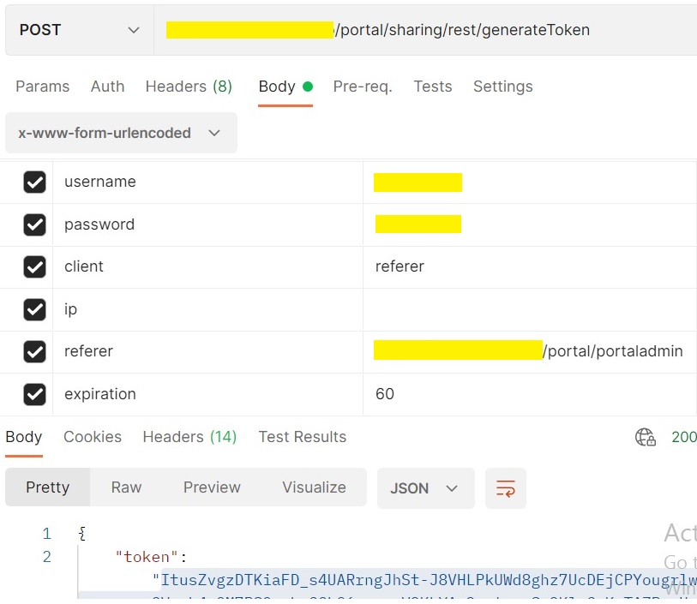Toggle the wrap lines icon
This screenshot has width=697, height=604.
pos(506,487)
